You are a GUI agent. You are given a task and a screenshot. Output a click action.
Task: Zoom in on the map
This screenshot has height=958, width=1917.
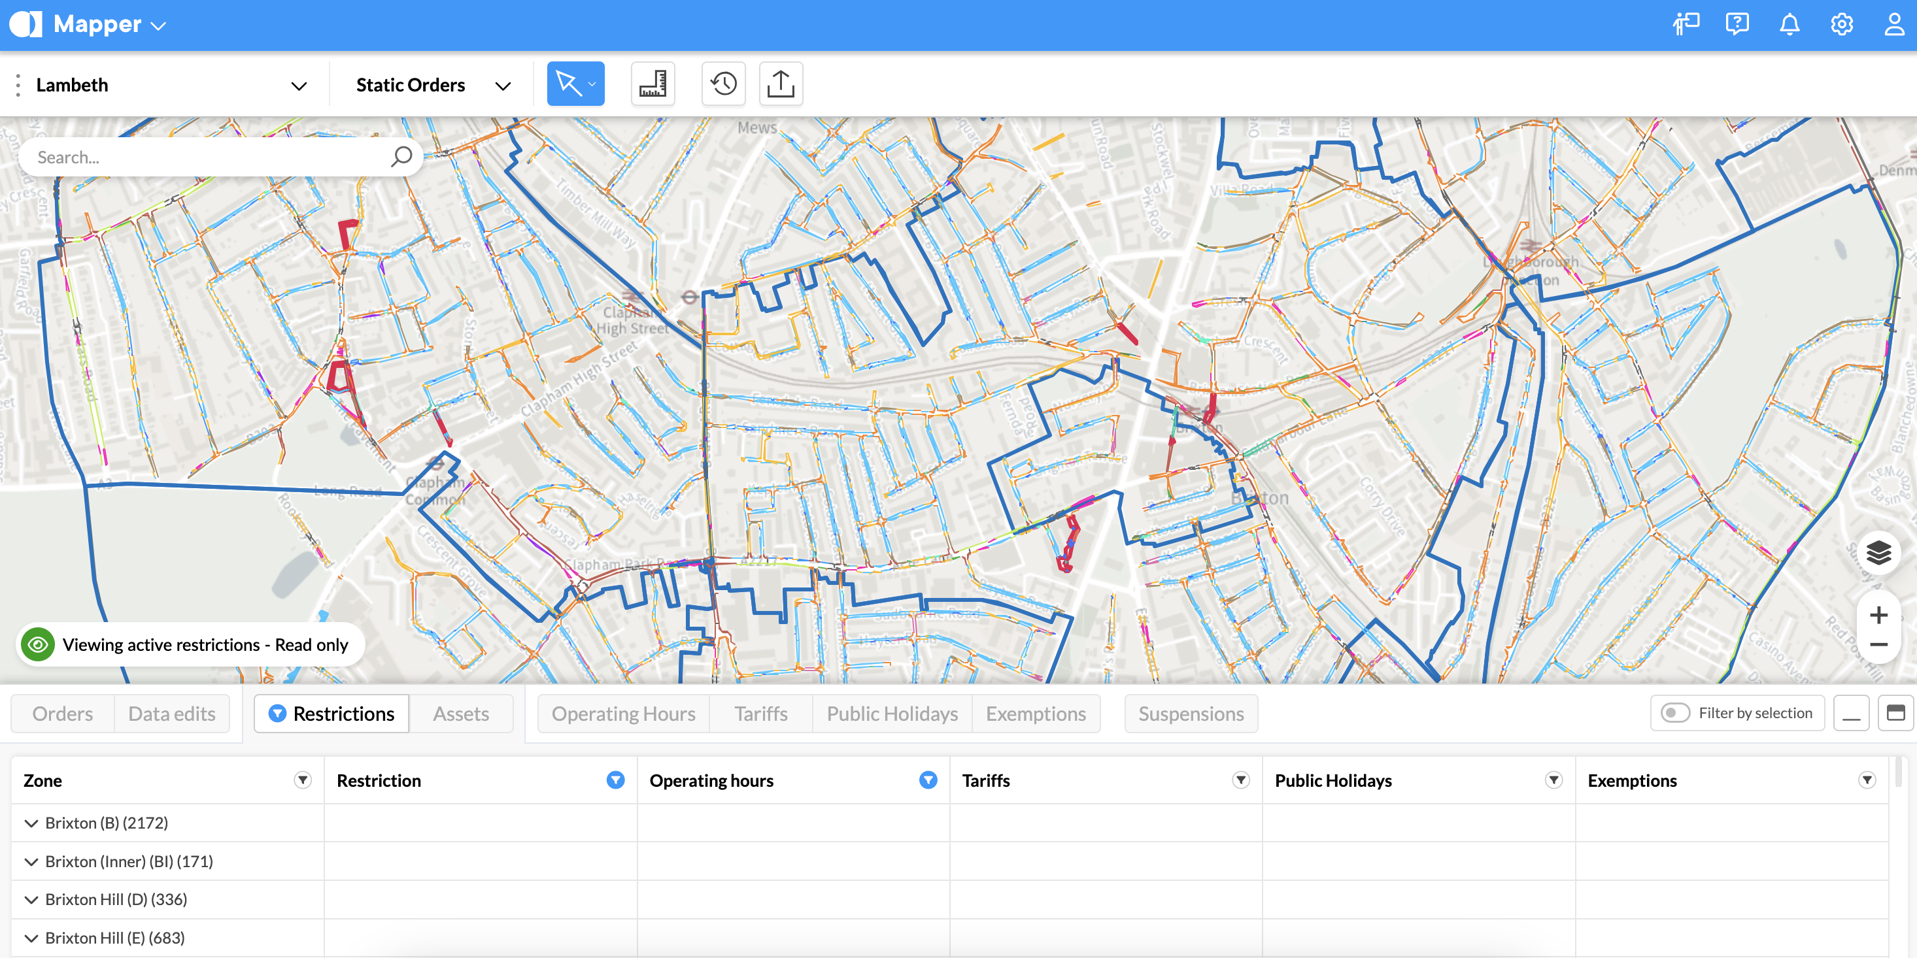pos(1878,615)
